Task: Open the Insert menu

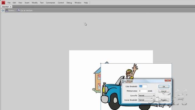Action: (27, 3)
